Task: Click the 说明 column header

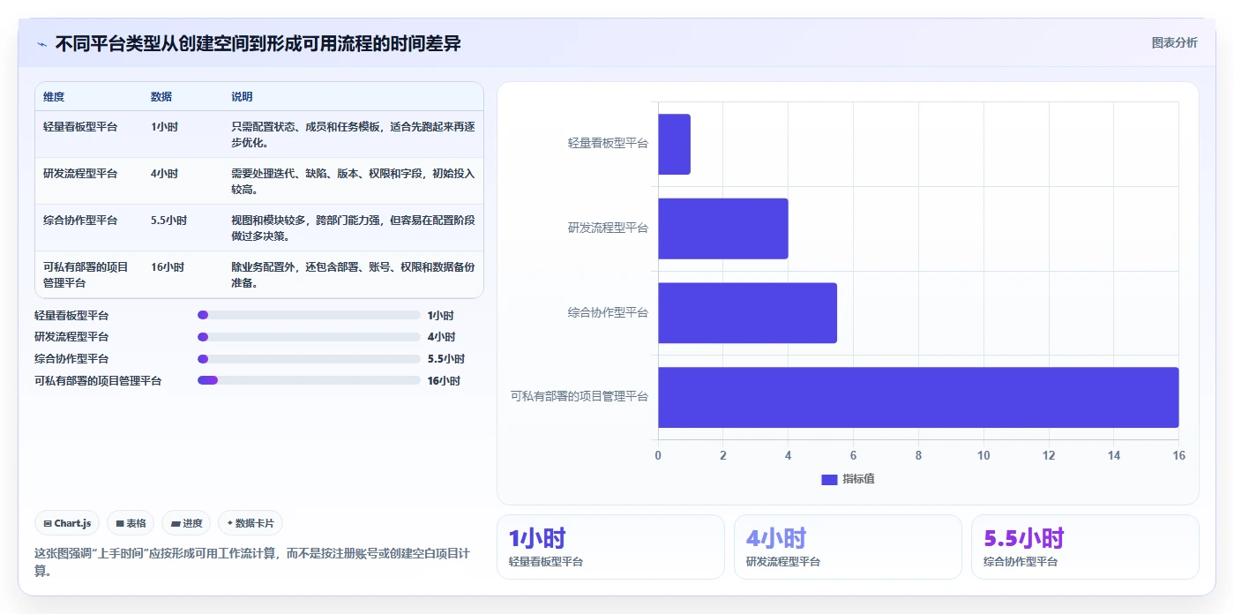Action: [x=242, y=97]
